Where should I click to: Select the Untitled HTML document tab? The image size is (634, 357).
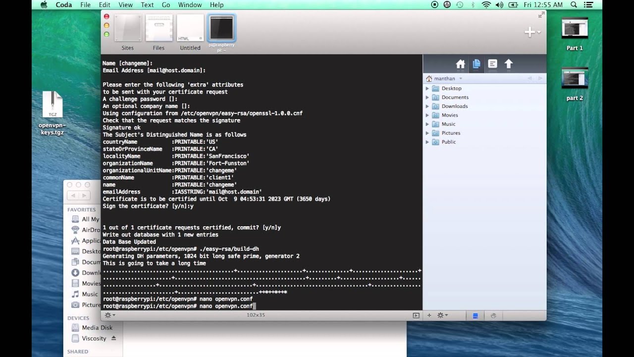pyautogui.click(x=190, y=33)
